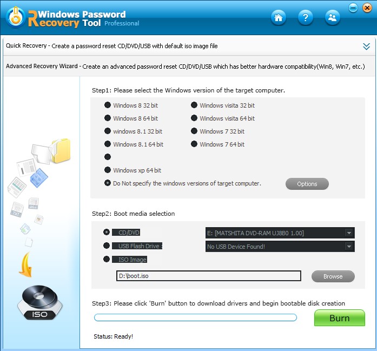Screen dimensions: 377x351
Task: Click the Step2: Boot media selection label
Action: pos(134,214)
